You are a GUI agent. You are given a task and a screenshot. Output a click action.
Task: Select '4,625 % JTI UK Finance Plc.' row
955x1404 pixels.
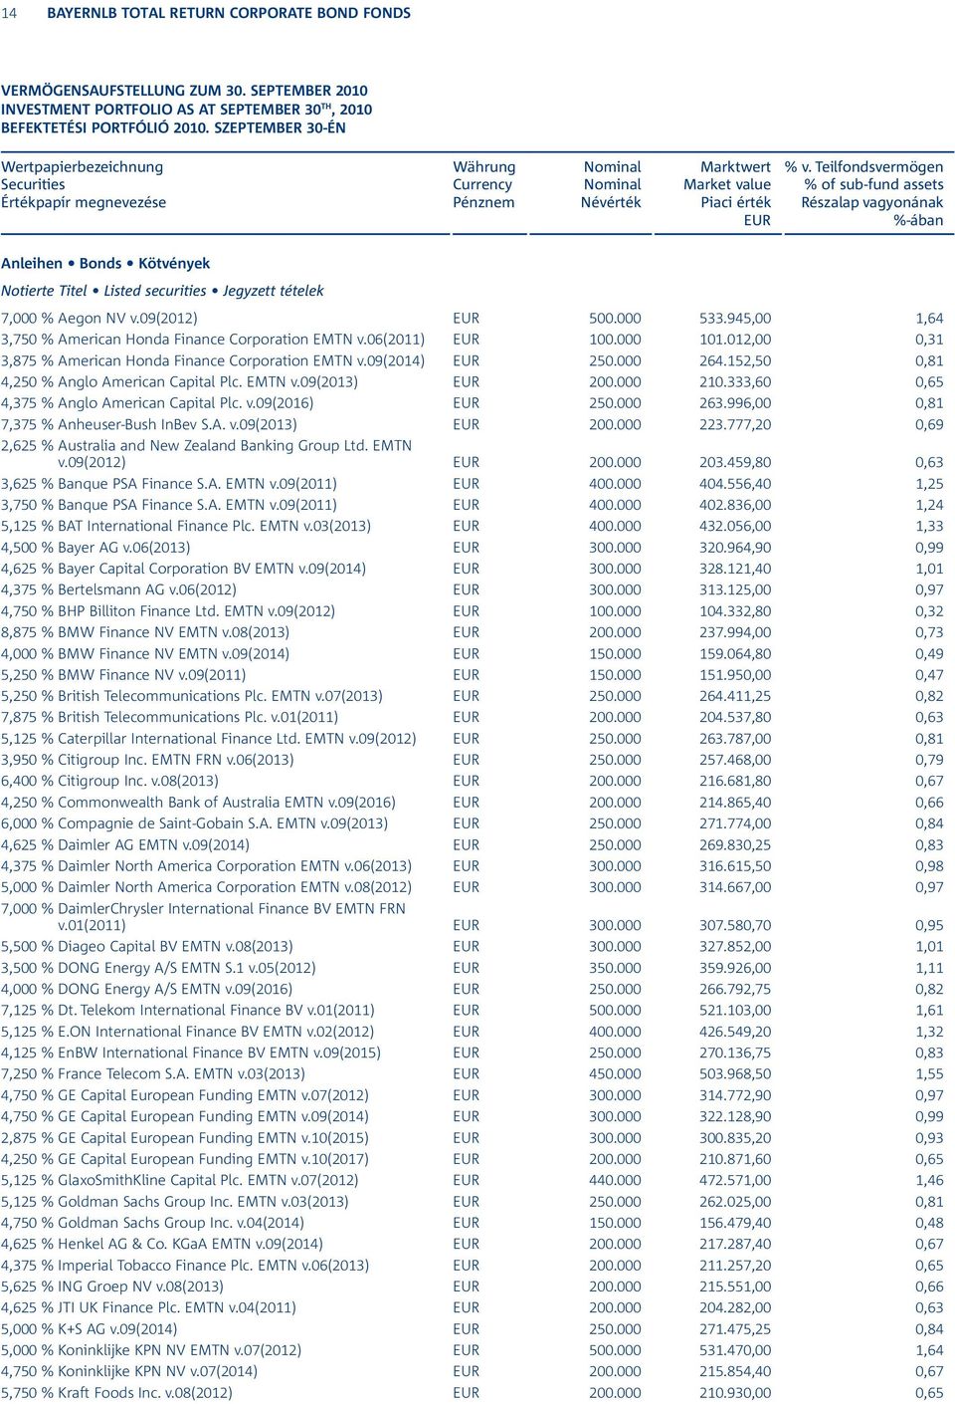(473, 1307)
